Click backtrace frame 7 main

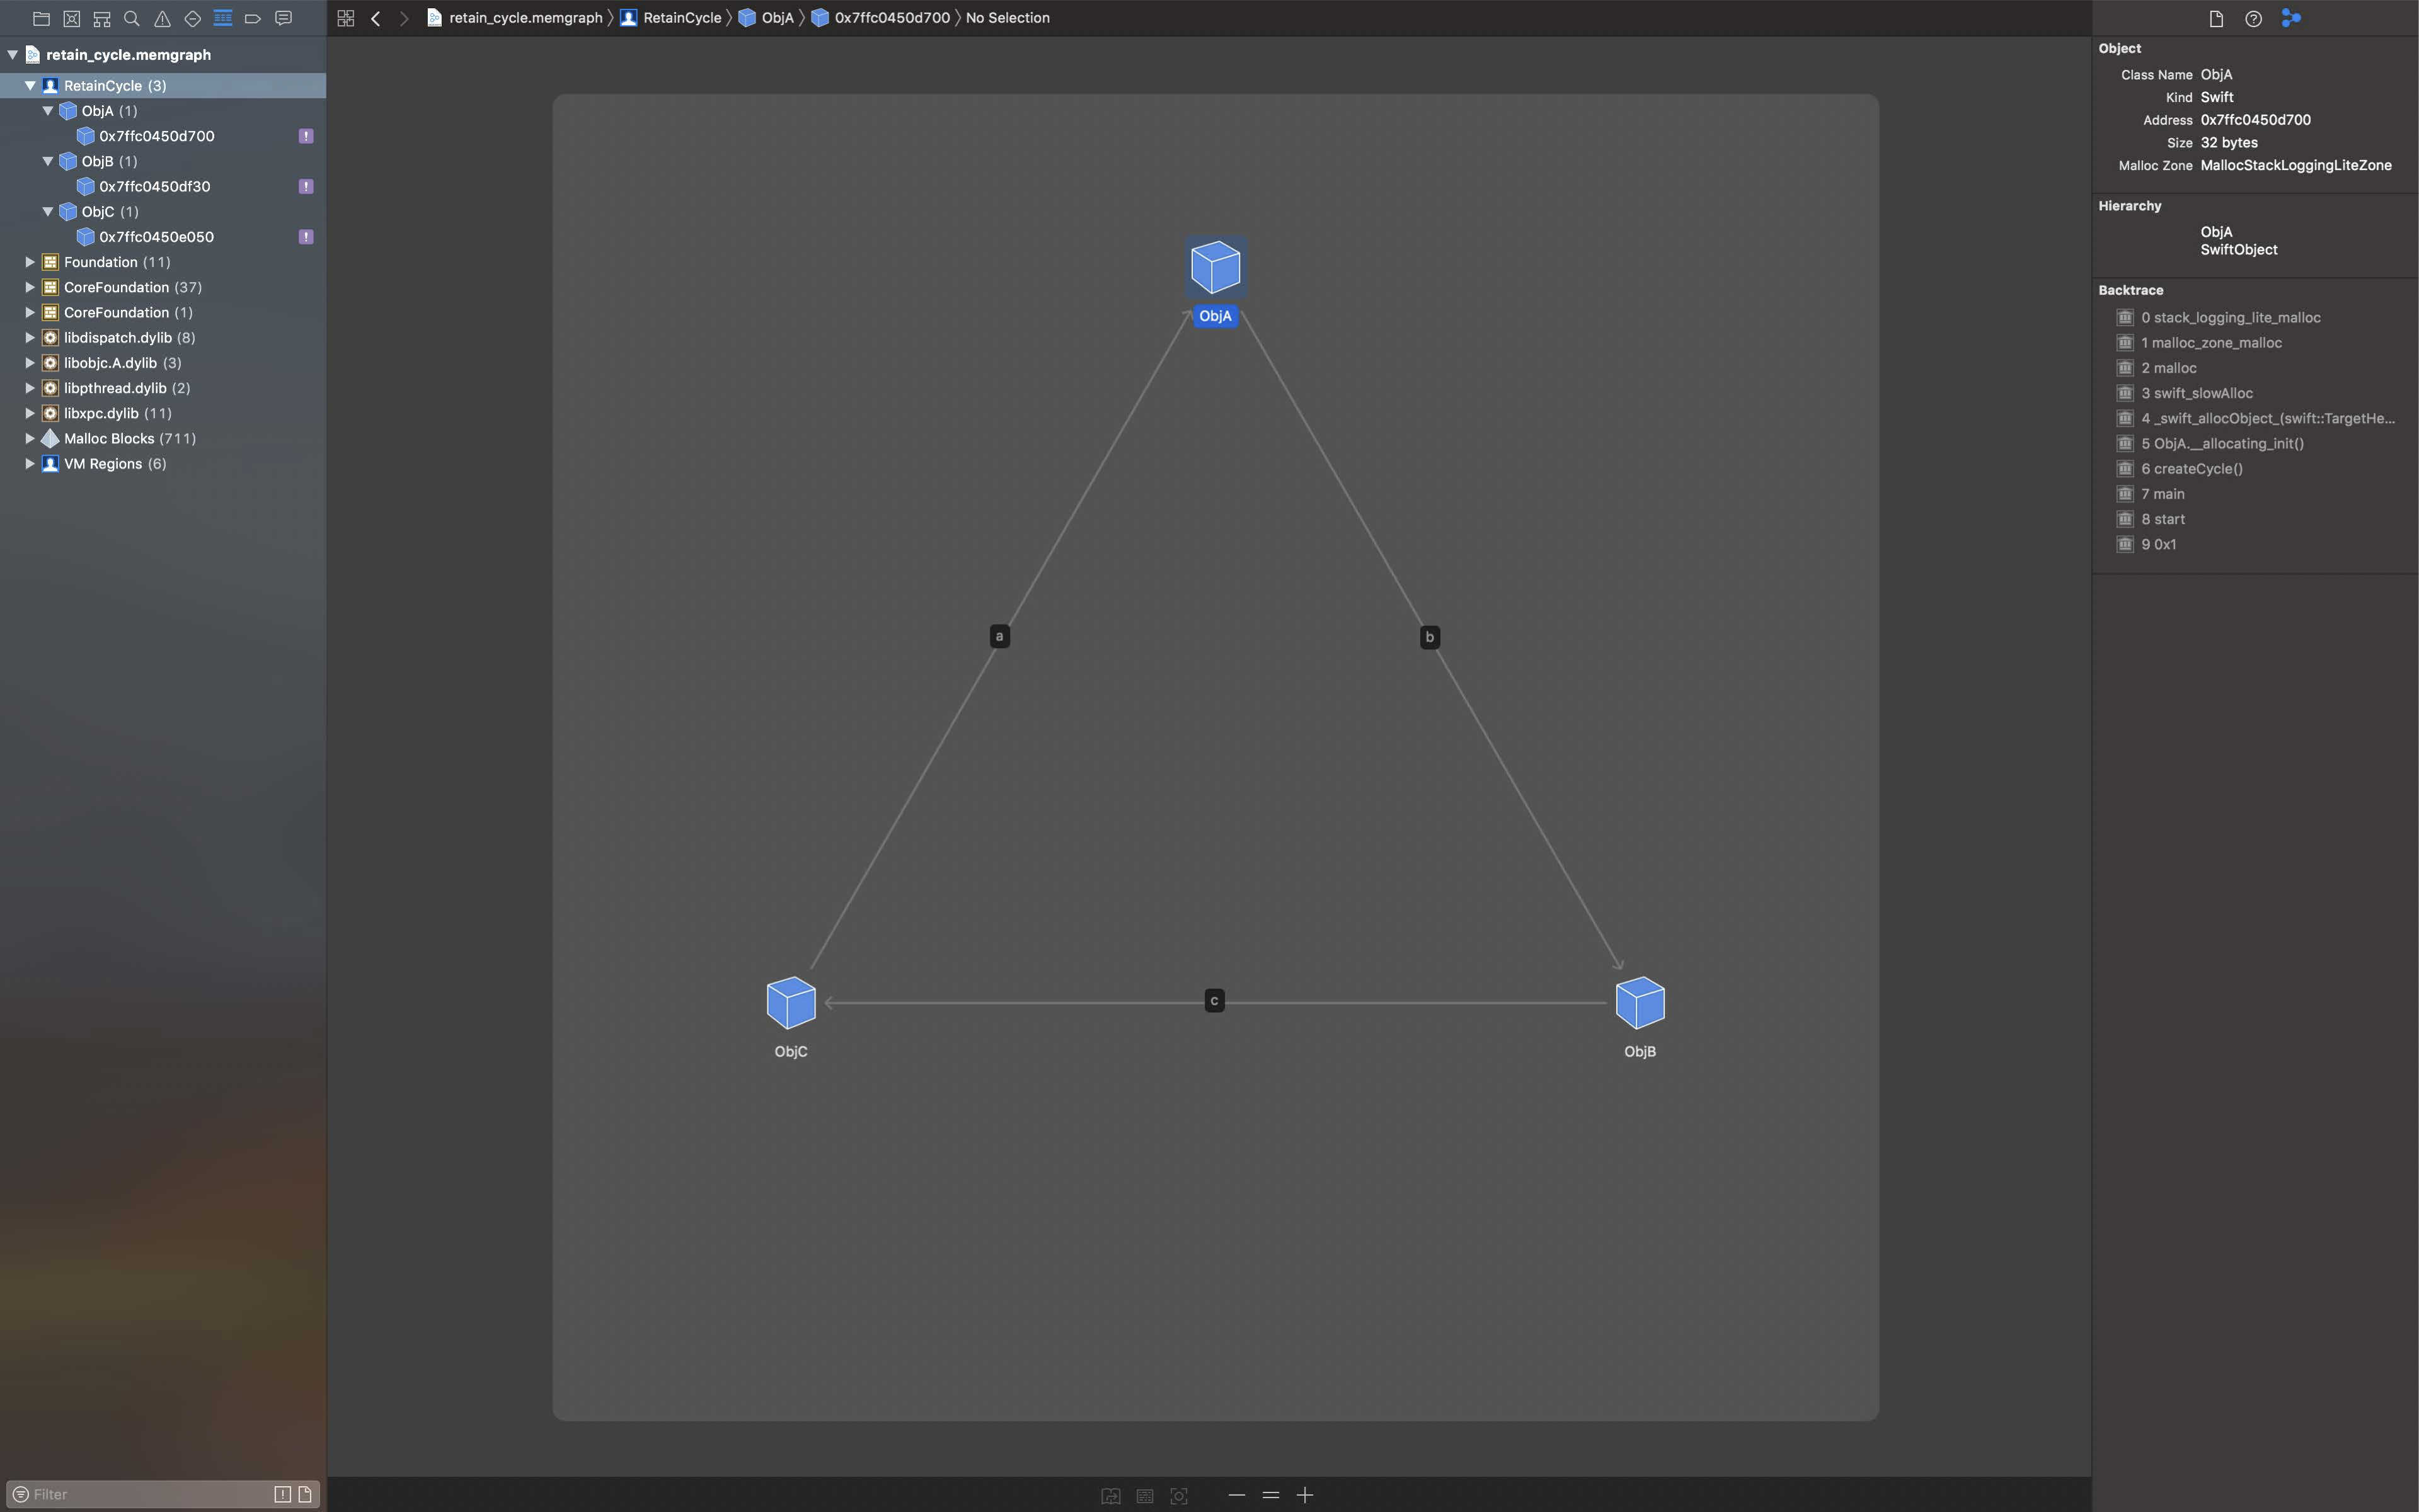[x=2163, y=494]
